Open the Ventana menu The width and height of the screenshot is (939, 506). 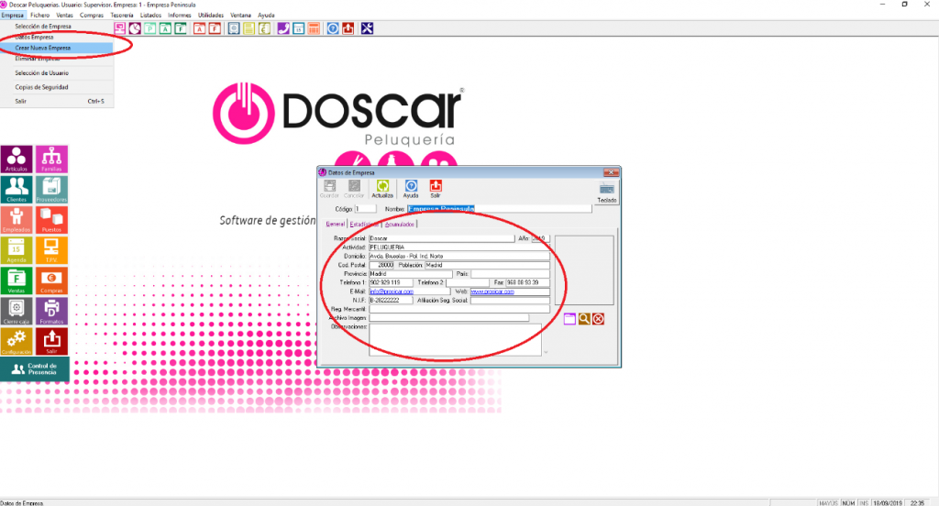(241, 15)
